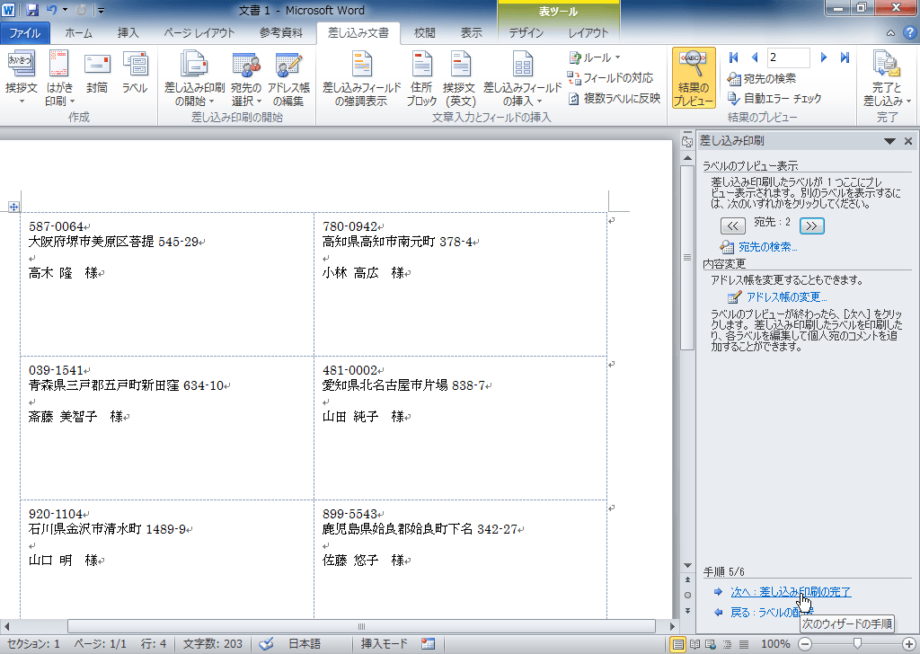
Task: Click the << previous recipient button in pane
Action: point(733,225)
